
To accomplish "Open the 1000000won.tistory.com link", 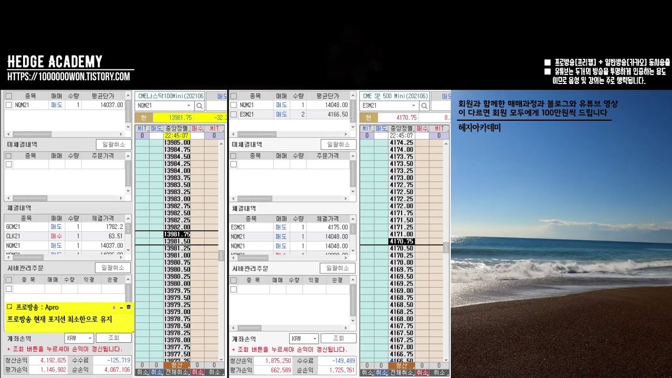I will 69,77.
